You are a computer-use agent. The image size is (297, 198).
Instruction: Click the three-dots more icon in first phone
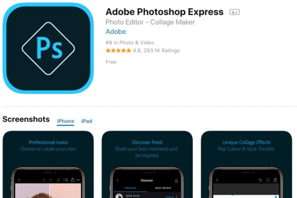[78, 180]
